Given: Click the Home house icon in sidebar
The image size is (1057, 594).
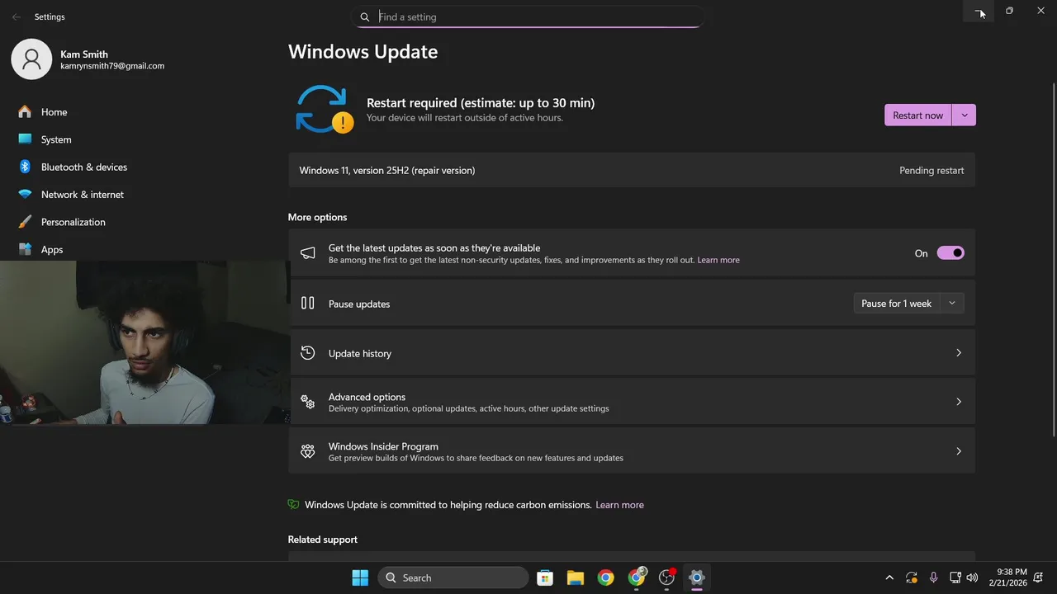Looking at the screenshot, I should pyautogui.click(x=25, y=111).
